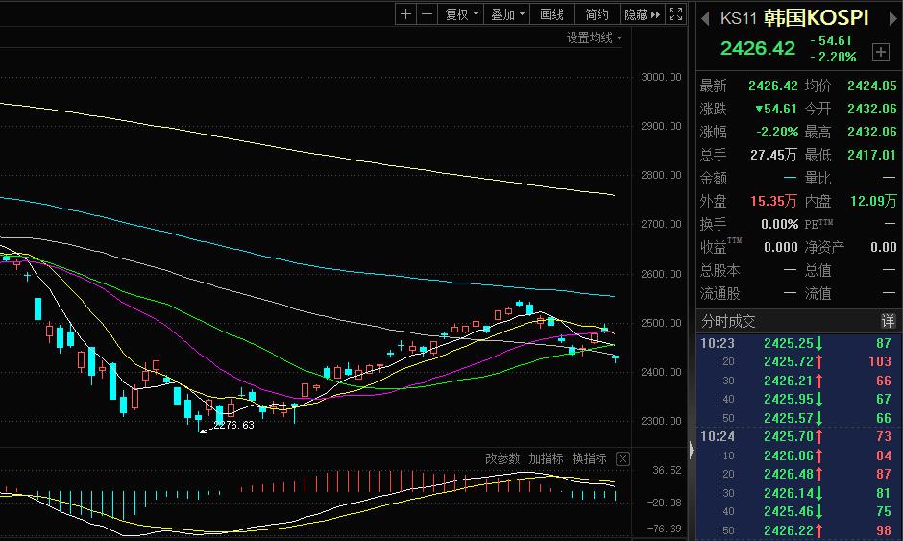903x541 pixels.
Task: Click 均价 value 2424.05
Action: [x=872, y=86]
